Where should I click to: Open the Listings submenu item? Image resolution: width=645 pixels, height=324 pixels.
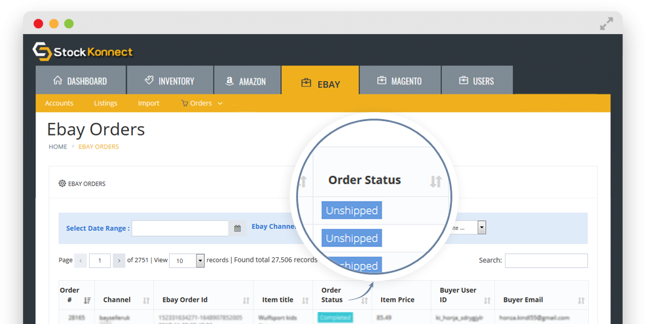click(105, 103)
